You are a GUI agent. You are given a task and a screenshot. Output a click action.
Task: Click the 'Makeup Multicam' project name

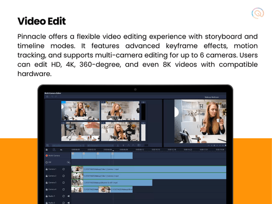pyautogui.click(x=212, y=97)
